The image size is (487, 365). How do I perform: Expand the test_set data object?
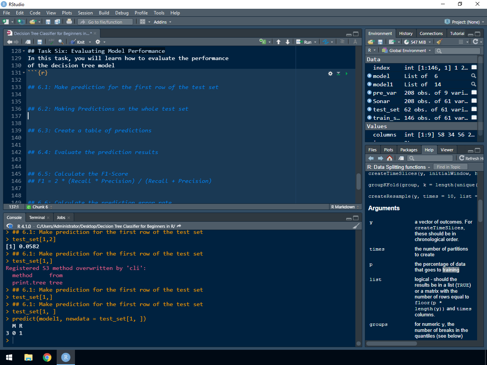(369, 109)
